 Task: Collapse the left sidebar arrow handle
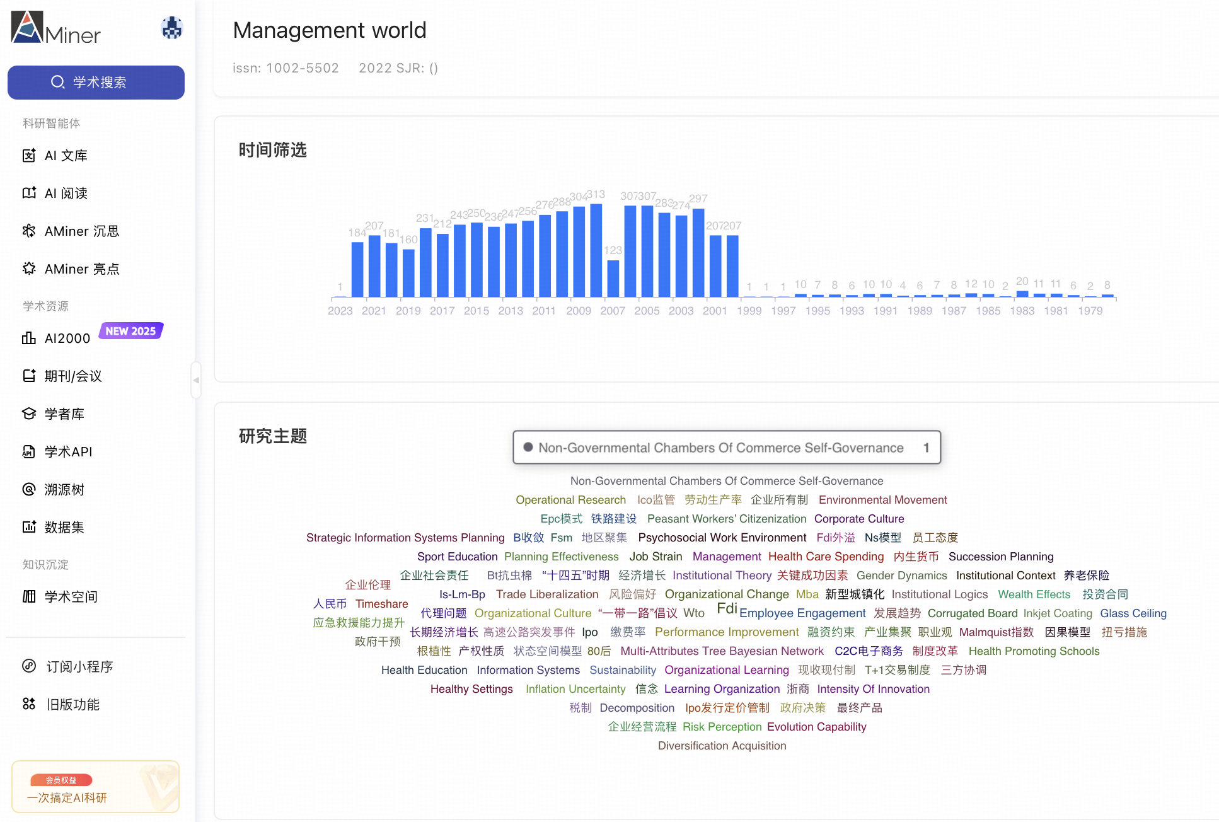coord(196,380)
